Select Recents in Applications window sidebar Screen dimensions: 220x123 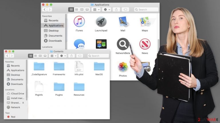53,20
